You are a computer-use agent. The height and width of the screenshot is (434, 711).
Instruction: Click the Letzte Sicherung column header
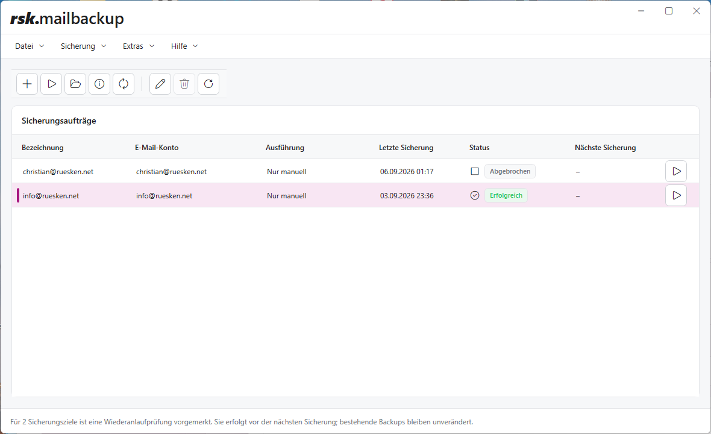click(x=406, y=148)
